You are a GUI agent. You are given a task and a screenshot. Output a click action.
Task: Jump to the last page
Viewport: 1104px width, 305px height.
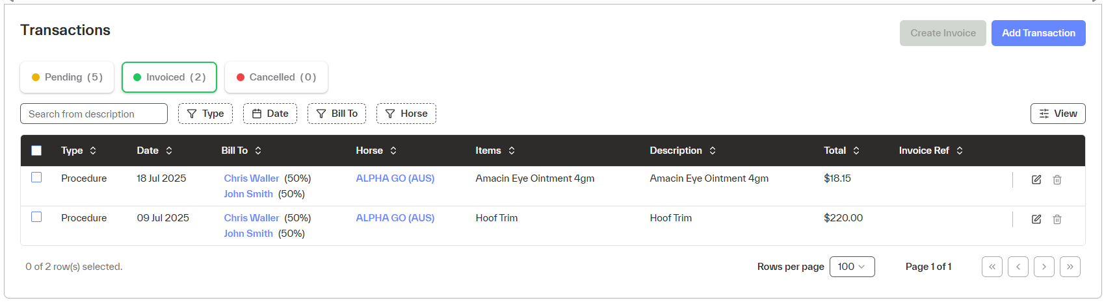pyautogui.click(x=1070, y=267)
